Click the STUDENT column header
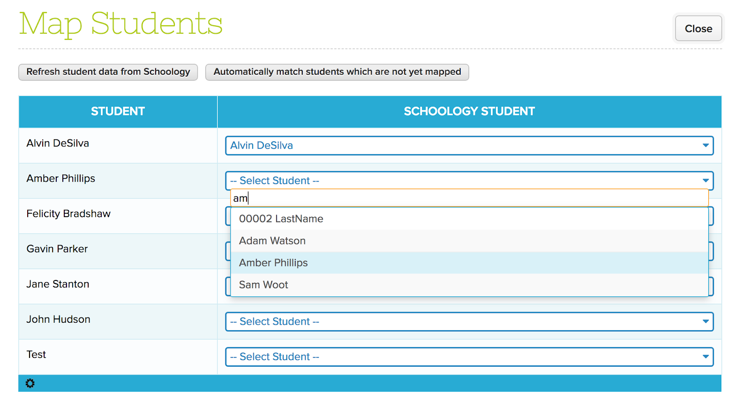This screenshot has height=402, width=750. click(118, 111)
